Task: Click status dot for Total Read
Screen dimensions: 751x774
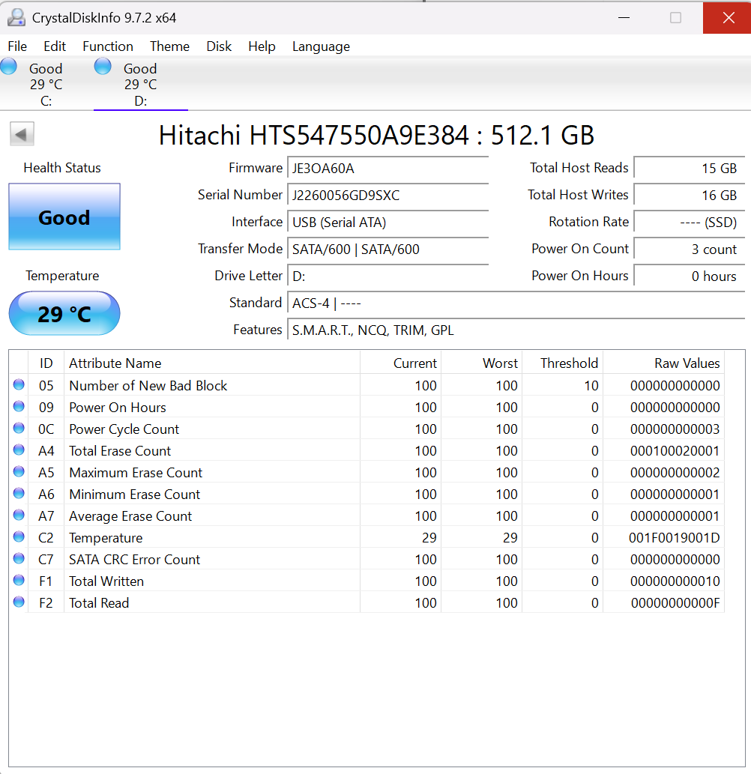Action: [x=19, y=602]
